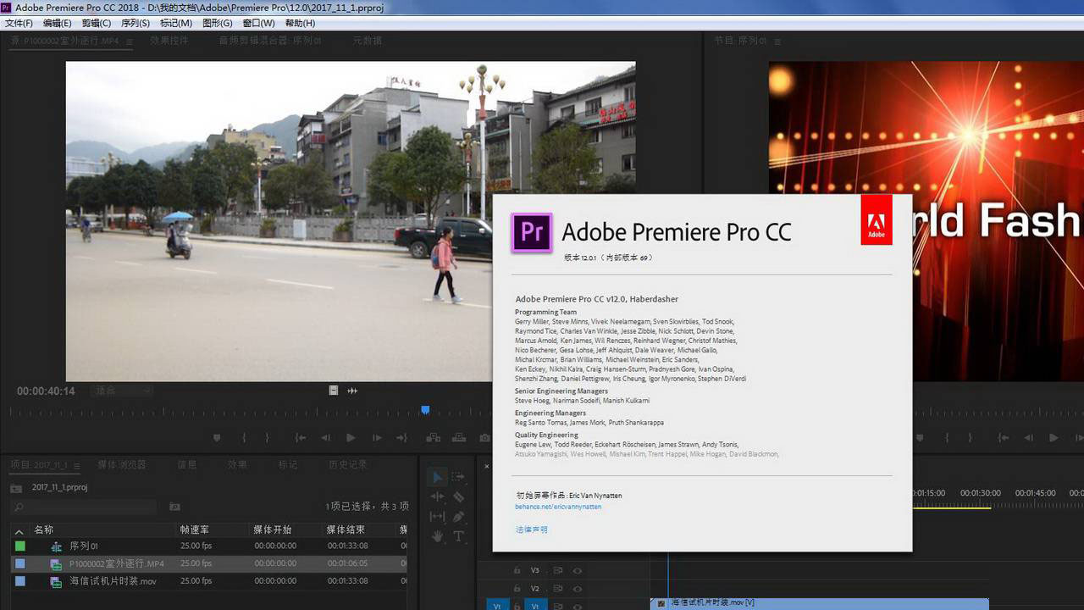Toggle lock on track V3
Image resolution: width=1084 pixels, height=610 pixels.
click(x=517, y=571)
